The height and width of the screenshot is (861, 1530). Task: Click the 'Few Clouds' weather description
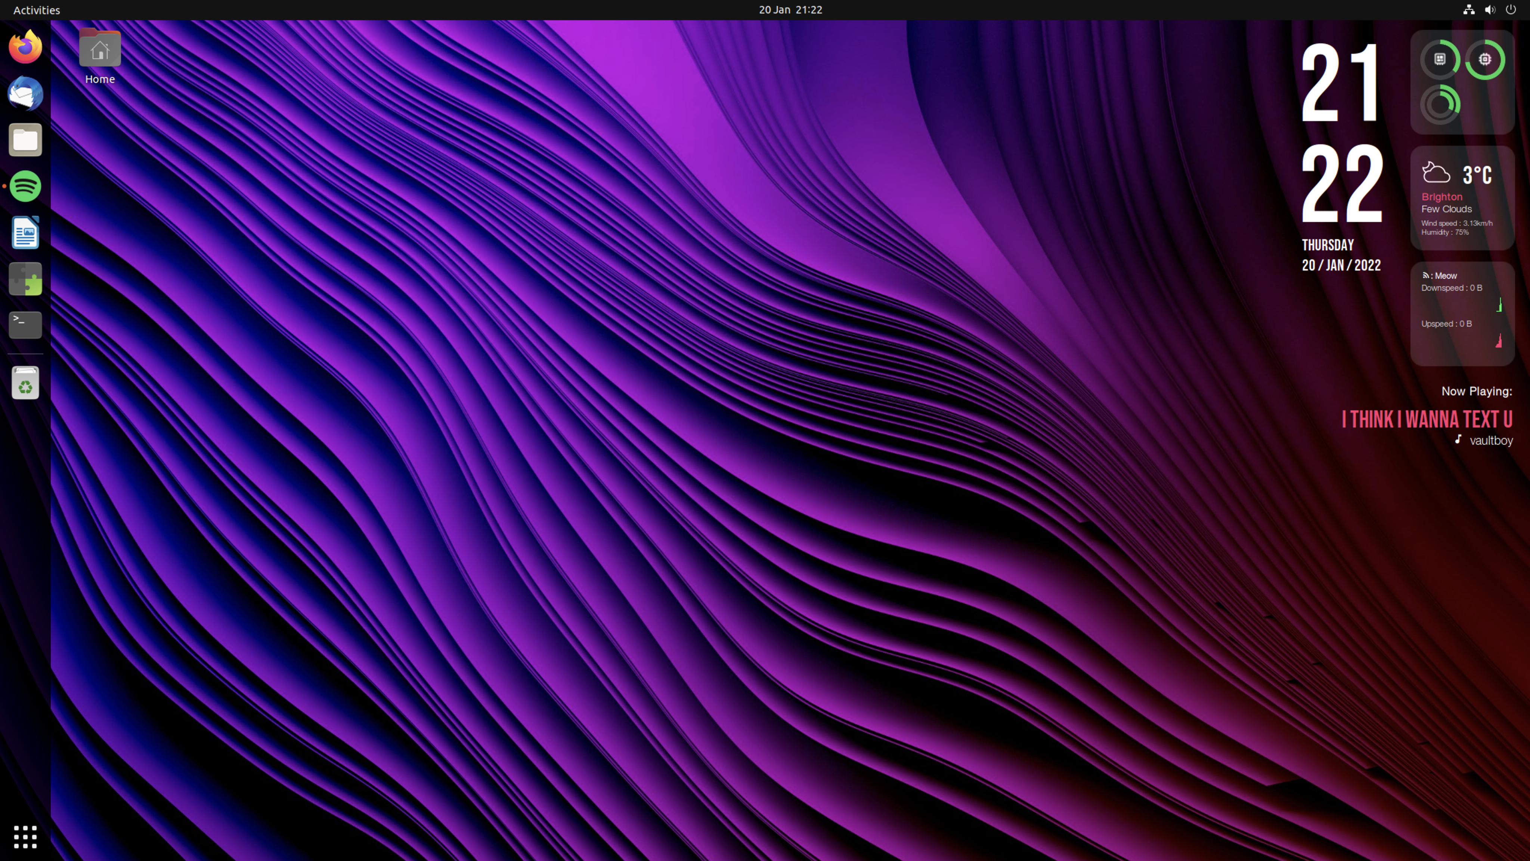pos(1447,209)
